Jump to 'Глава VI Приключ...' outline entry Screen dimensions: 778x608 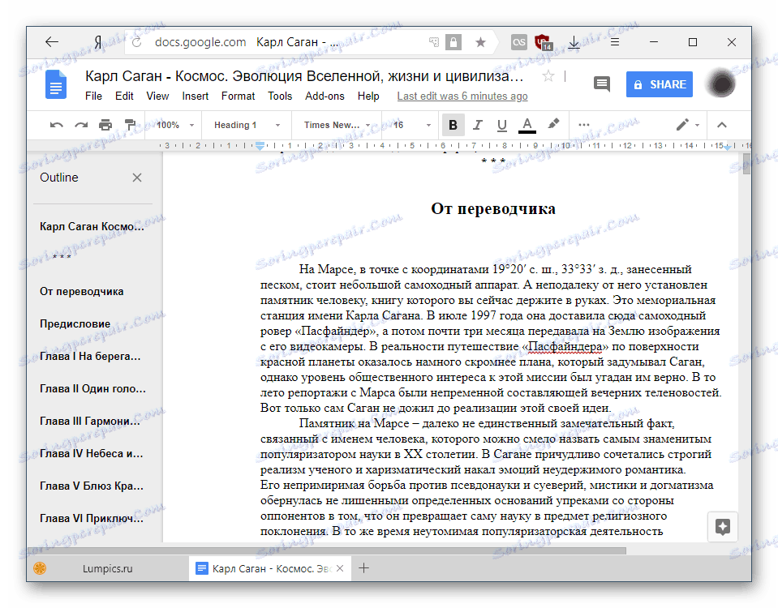point(92,518)
